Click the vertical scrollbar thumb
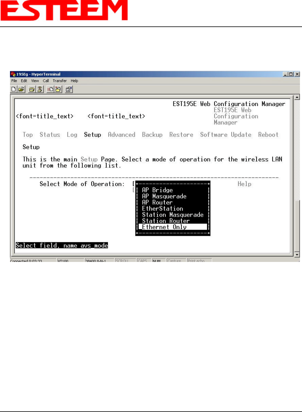302x412 pixels. tap(297, 226)
